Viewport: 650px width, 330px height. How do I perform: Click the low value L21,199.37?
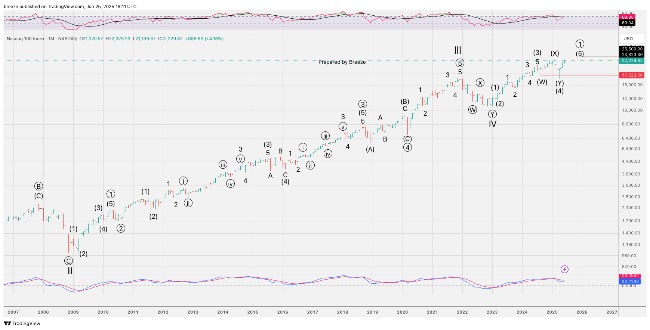click(144, 39)
